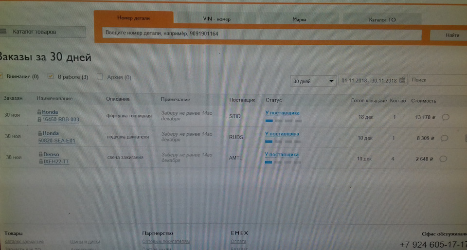Switch to the Марка tab

299,19
